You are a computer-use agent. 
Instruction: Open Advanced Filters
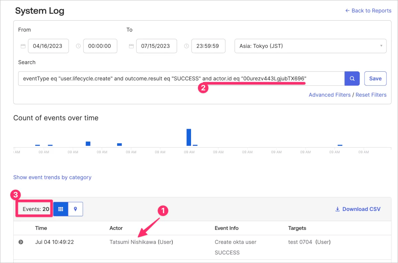click(329, 95)
